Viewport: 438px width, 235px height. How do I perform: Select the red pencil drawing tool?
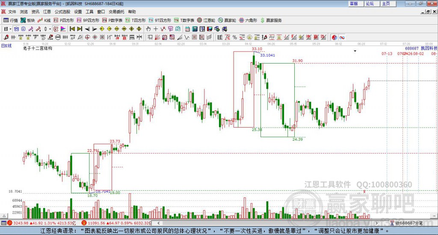[x=6, y=37]
